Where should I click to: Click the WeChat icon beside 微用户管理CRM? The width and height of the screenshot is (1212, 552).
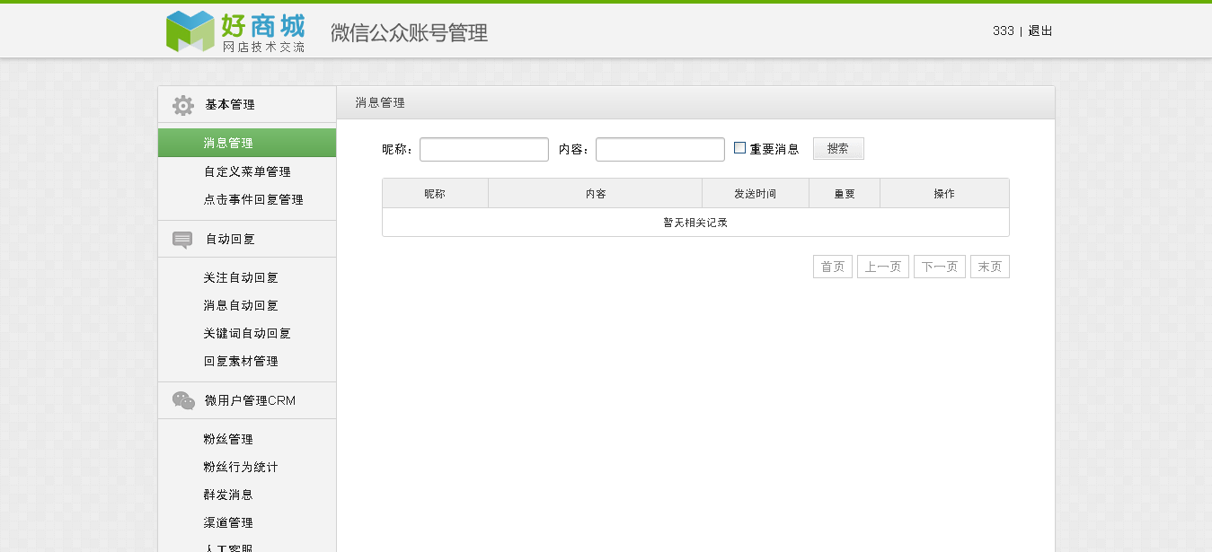tap(183, 400)
